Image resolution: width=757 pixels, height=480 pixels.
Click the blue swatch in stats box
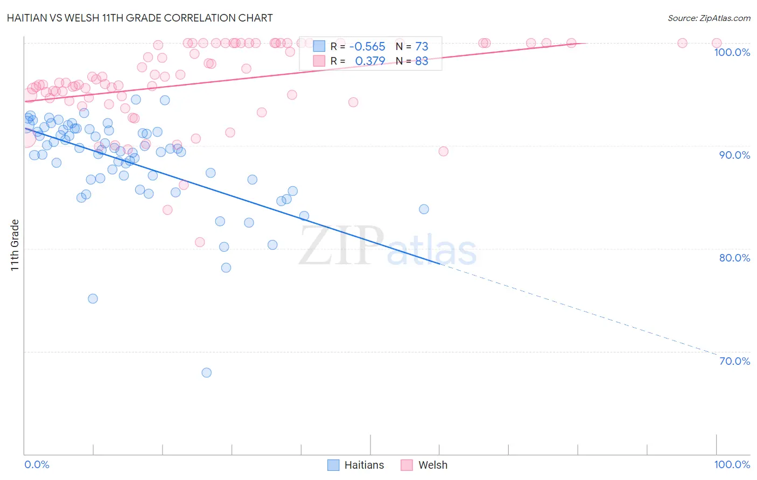tap(319, 46)
